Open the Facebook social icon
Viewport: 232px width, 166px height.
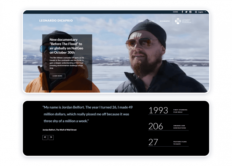pyautogui.click(x=182, y=12)
